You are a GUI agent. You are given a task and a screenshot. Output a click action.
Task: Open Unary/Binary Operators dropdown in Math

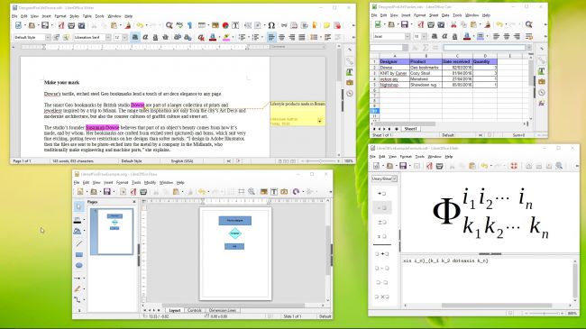click(394, 178)
